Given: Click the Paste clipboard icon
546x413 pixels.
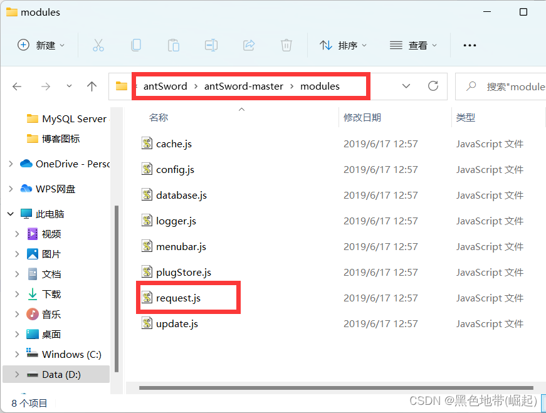Looking at the screenshot, I should (174, 45).
